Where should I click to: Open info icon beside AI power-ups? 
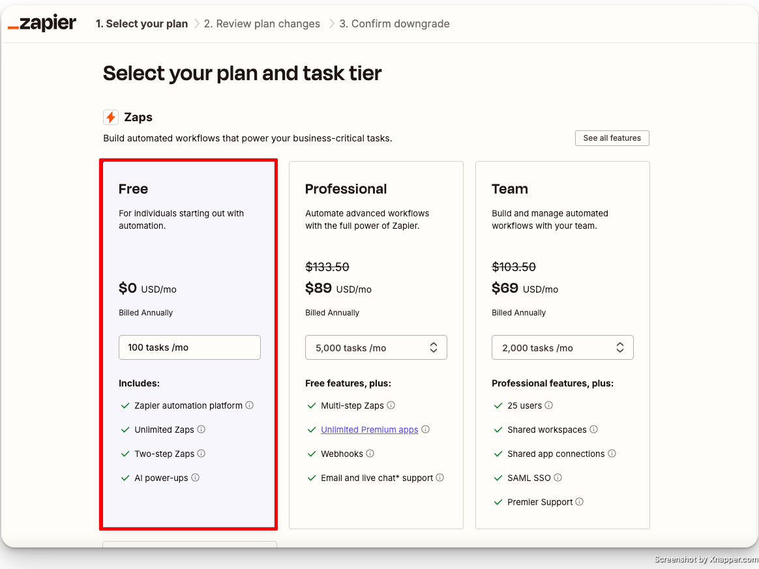[195, 478]
